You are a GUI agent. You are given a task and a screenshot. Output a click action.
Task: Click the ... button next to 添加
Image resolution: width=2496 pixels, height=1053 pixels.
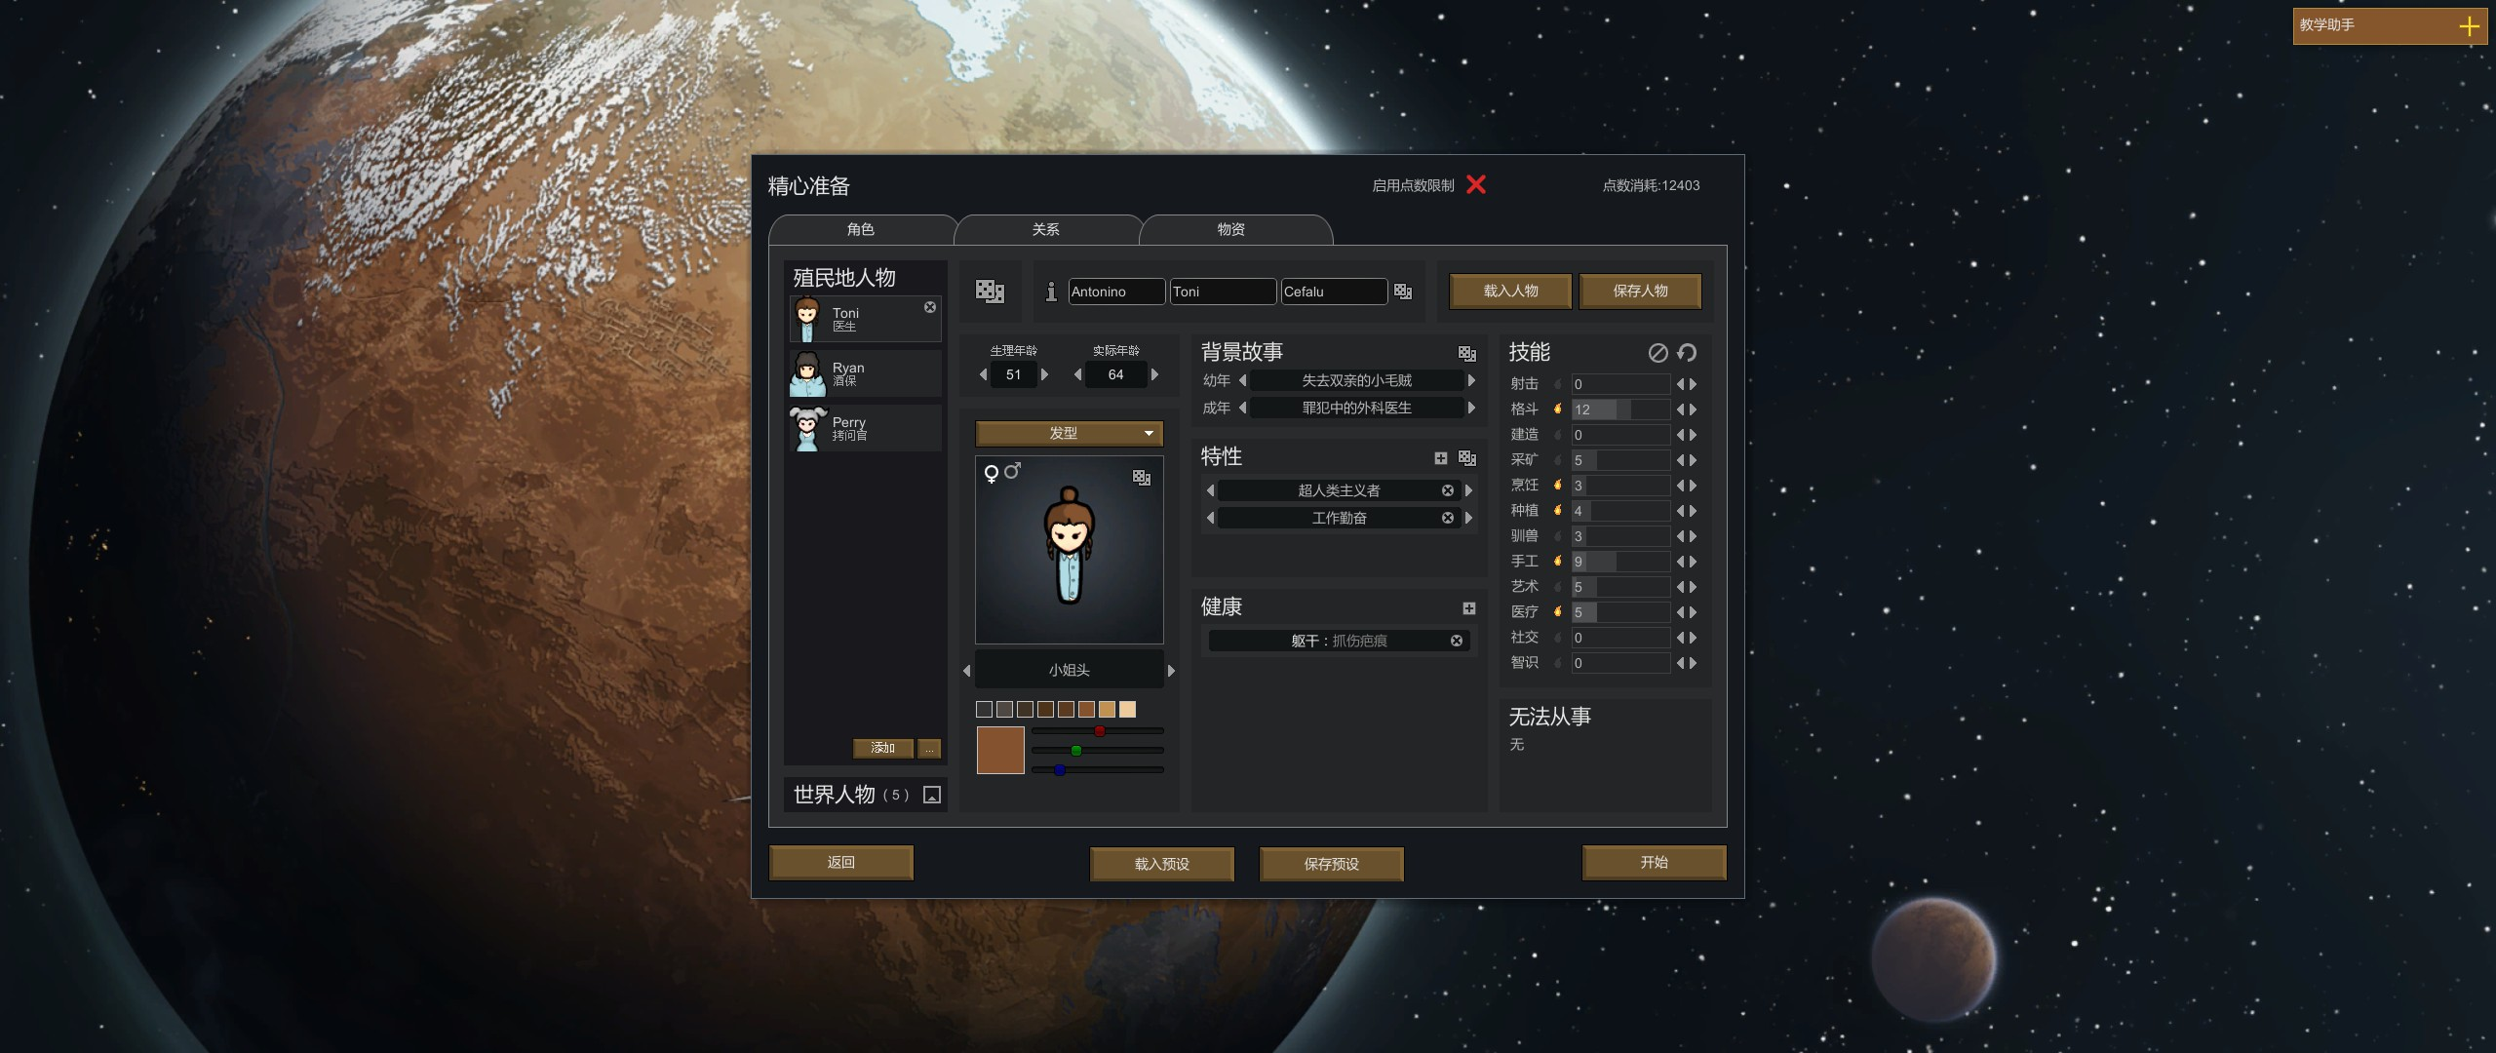pyautogui.click(x=929, y=748)
